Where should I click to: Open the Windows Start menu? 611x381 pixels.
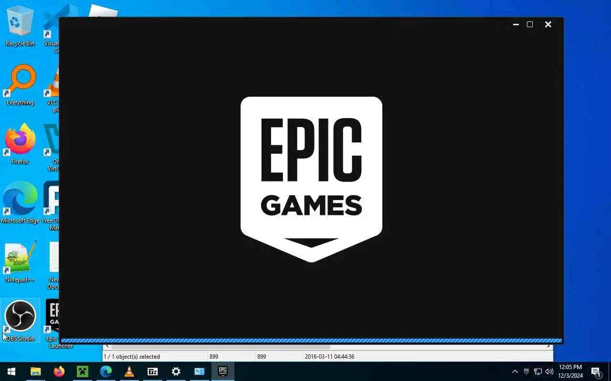[11, 371]
